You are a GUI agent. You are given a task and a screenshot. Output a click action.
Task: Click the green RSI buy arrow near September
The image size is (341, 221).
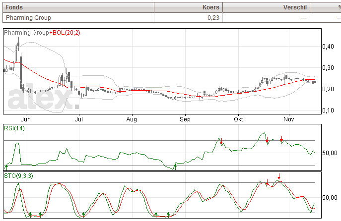tap(175, 166)
